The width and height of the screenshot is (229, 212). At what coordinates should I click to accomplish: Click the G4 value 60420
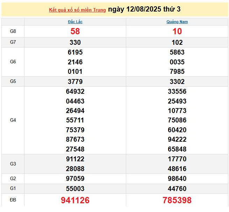177,130
